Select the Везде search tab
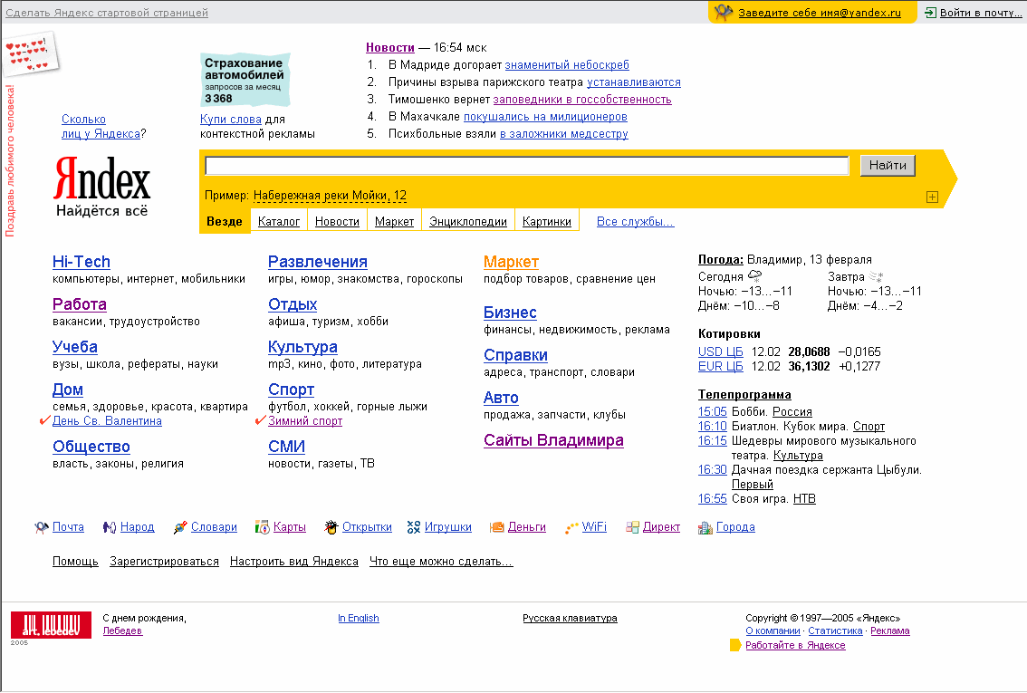 pos(225,221)
